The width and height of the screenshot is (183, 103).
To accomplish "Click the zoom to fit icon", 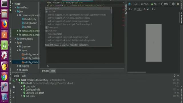I will [174, 4].
